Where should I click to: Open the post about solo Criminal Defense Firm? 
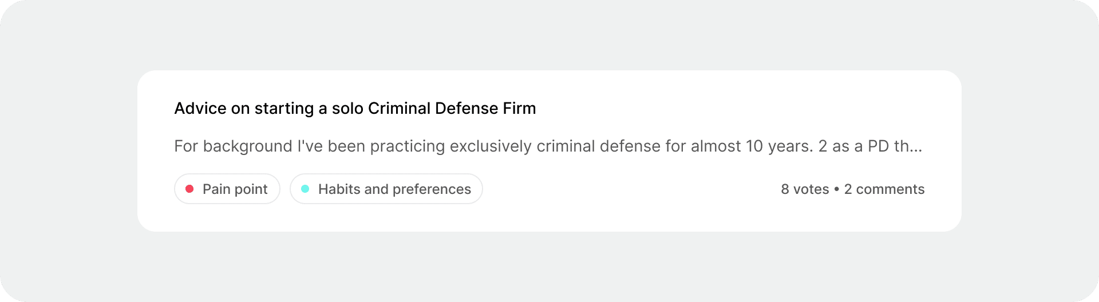355,109
